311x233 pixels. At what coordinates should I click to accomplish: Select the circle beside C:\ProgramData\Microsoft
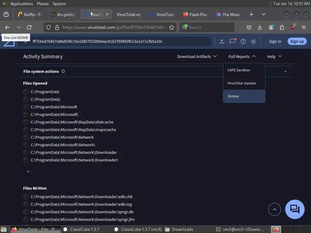[x=26, y=107]
